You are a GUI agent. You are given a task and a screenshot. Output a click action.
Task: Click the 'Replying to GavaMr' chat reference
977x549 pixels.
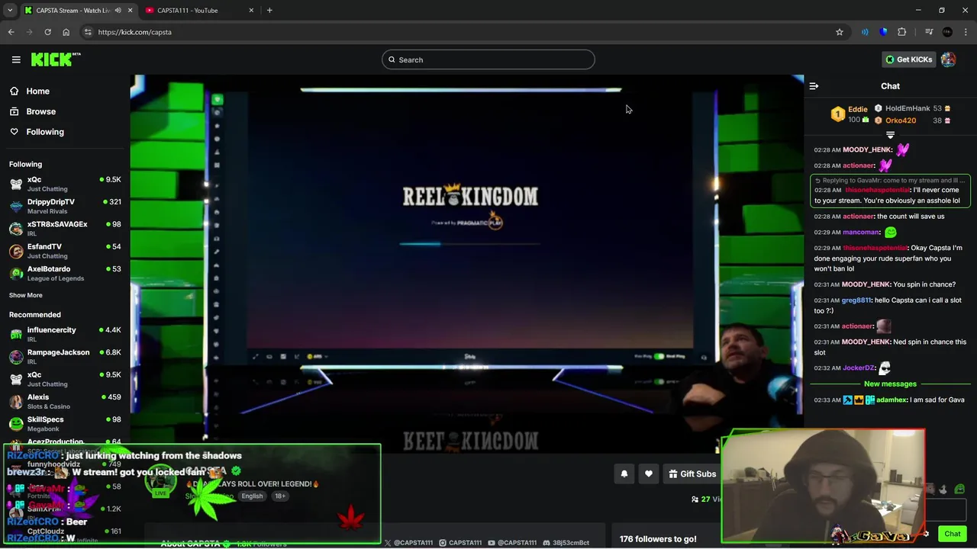click(x=890, y=181)
